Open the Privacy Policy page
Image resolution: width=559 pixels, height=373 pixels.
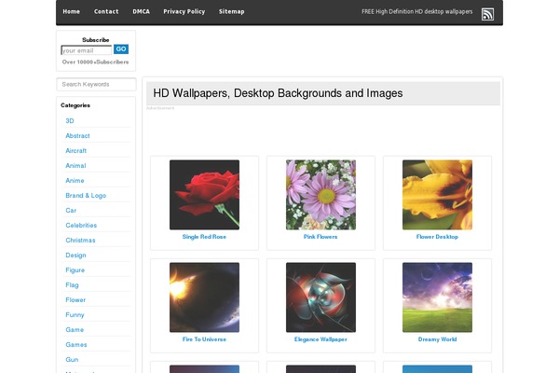(184, 11)
